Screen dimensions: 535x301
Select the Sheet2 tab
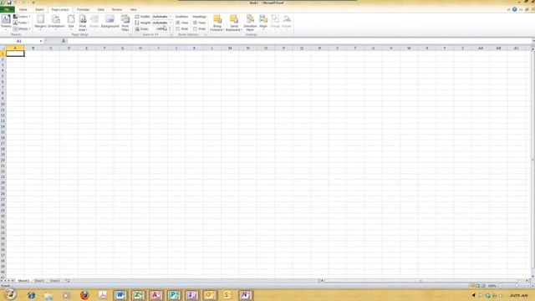39,281
